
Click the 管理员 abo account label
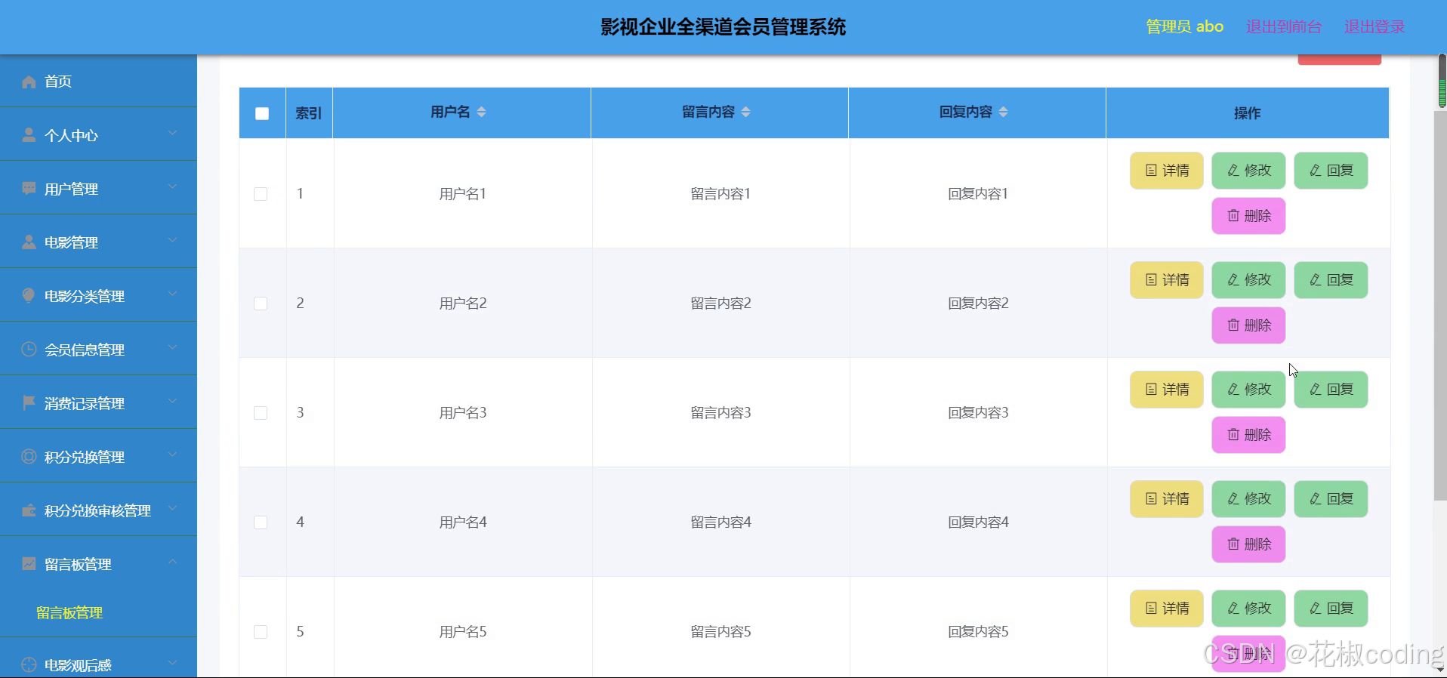1184,26
